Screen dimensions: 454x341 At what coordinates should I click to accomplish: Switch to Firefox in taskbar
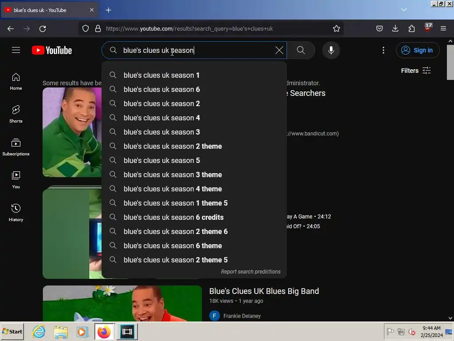click(104, 331)
